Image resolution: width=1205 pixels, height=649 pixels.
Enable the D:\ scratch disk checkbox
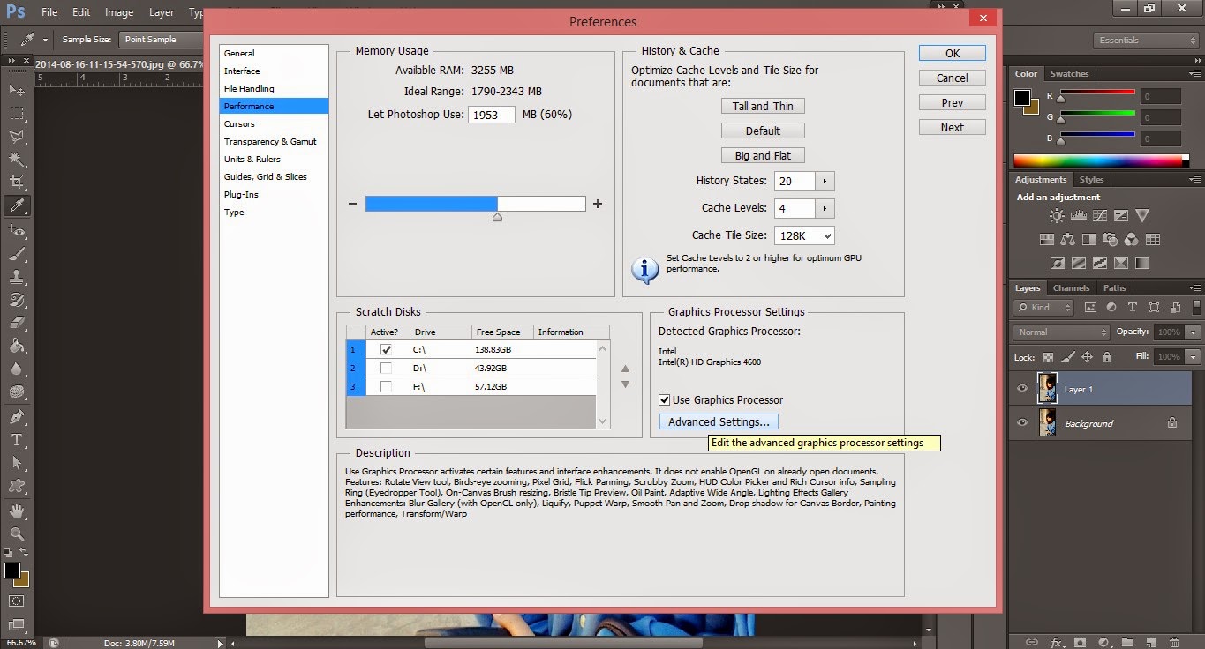click(x=386, y=368)
